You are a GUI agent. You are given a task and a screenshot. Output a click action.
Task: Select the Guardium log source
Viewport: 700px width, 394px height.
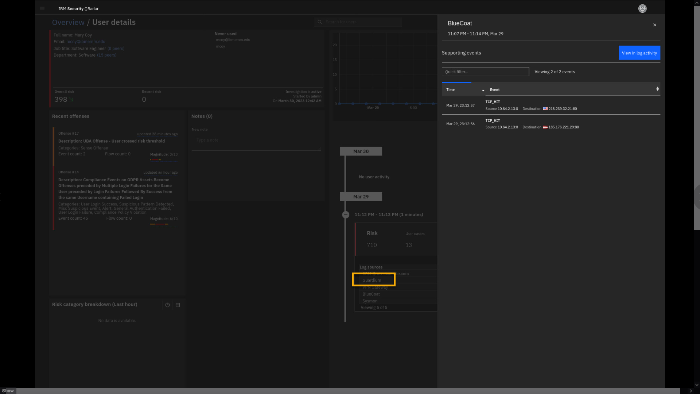point(372,280)
